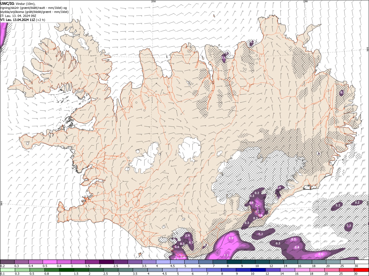Click the title line 'UWC/IG: Vindur (10m),'

(18, 3)
